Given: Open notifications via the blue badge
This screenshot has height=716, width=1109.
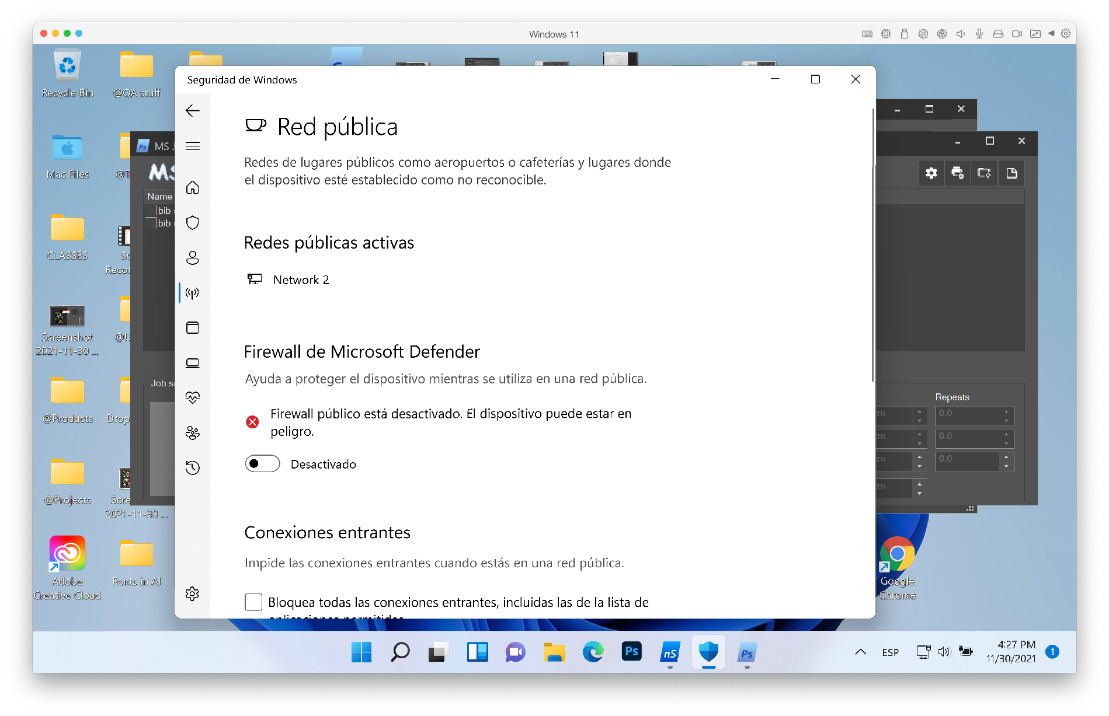Looking at the screenshot, I should tap(1052, 652).
